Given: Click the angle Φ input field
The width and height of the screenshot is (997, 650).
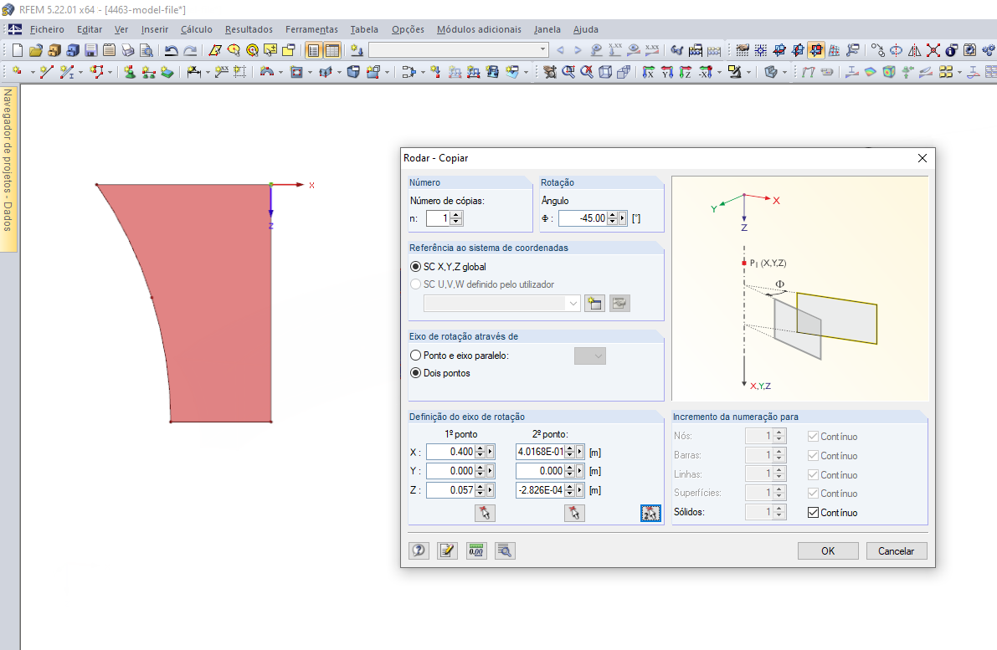Looking at the screenshot, I should [583, 218].
